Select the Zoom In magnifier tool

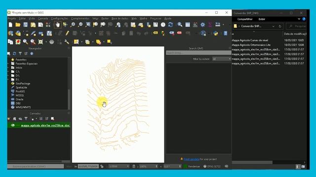pos(73,25)
